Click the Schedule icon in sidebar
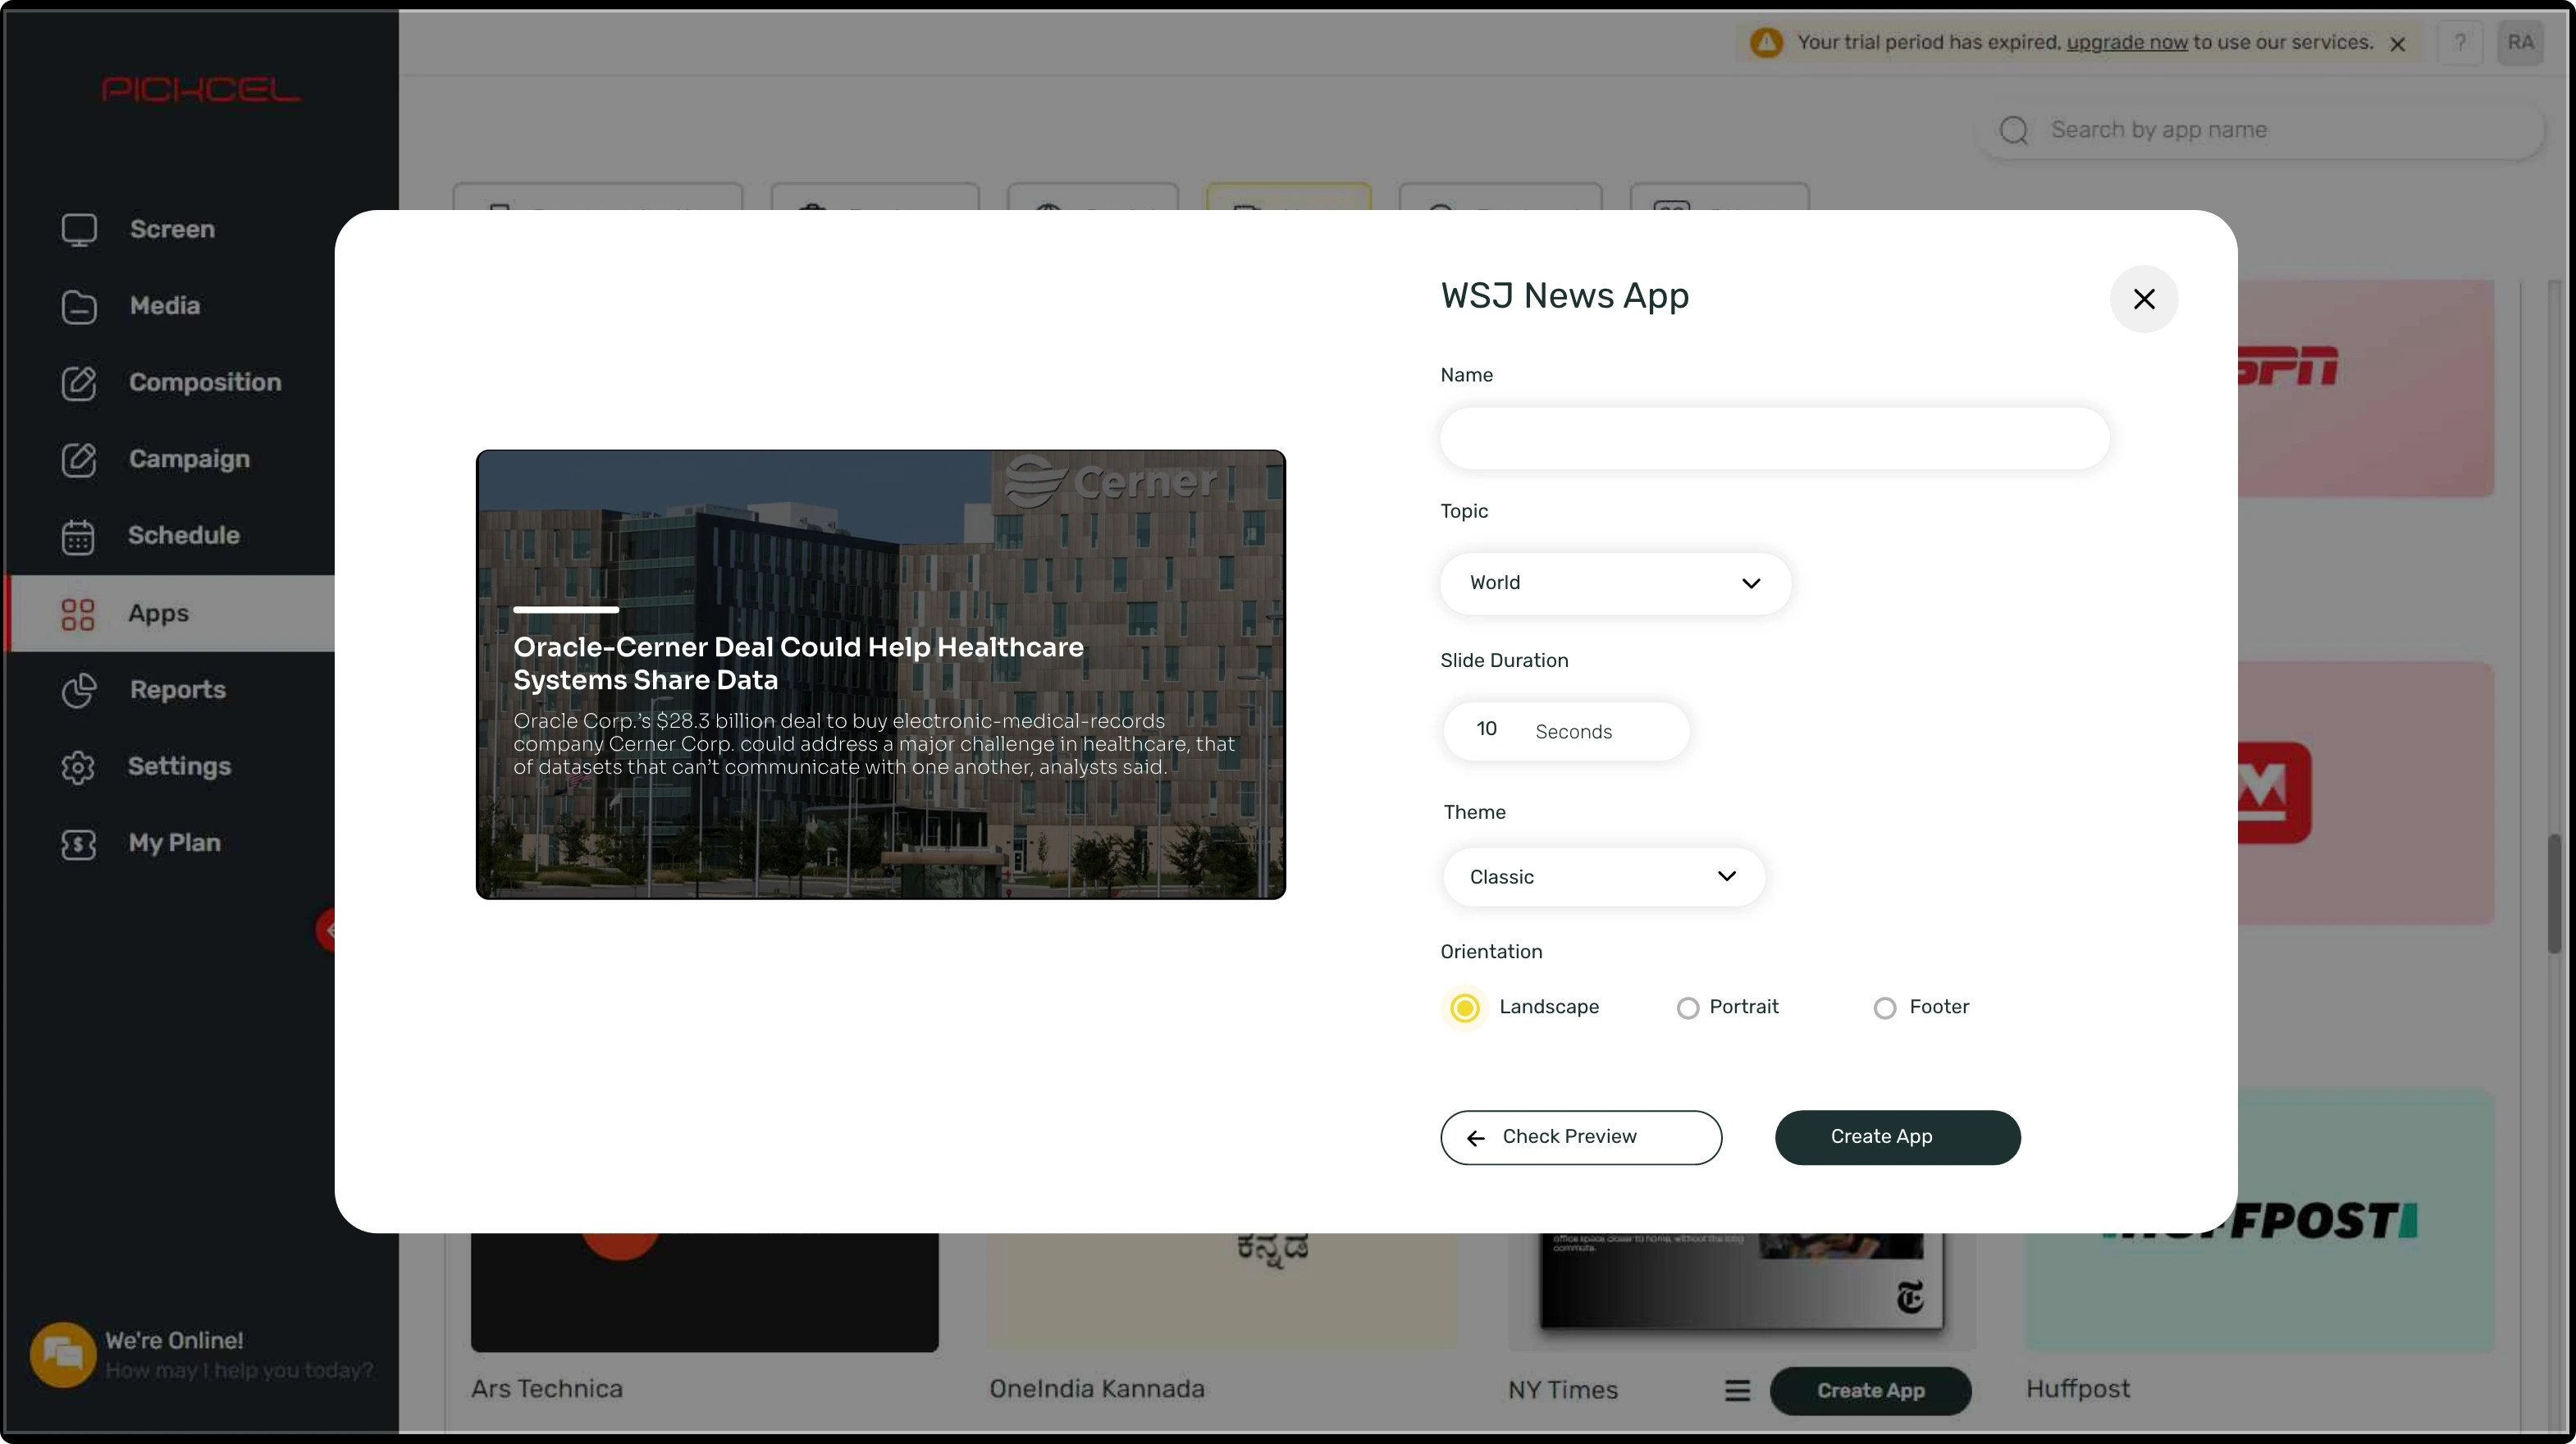2576x1444 pixels. point(76,534)
